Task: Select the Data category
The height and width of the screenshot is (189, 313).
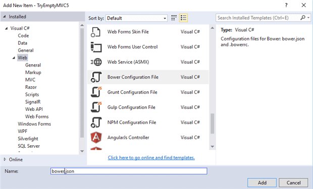Action: (x=22, y=43)
